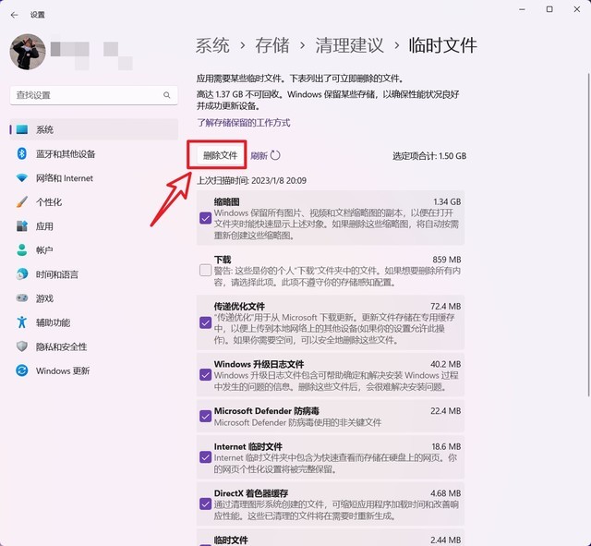Click the 选定项合计: 1.50 GB total text
The width and height of the screenshot is (591, 546).
tap(429, 156)
